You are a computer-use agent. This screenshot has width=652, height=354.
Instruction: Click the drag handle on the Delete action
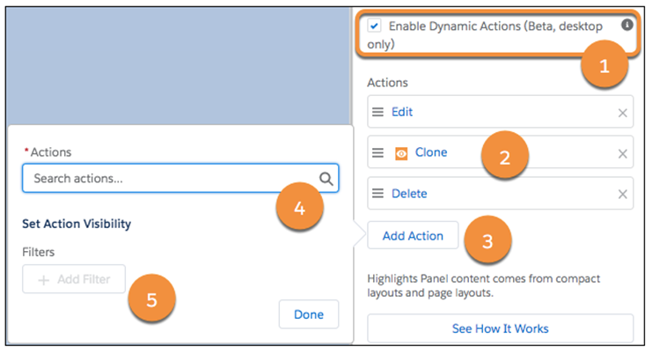click(377, 194)
